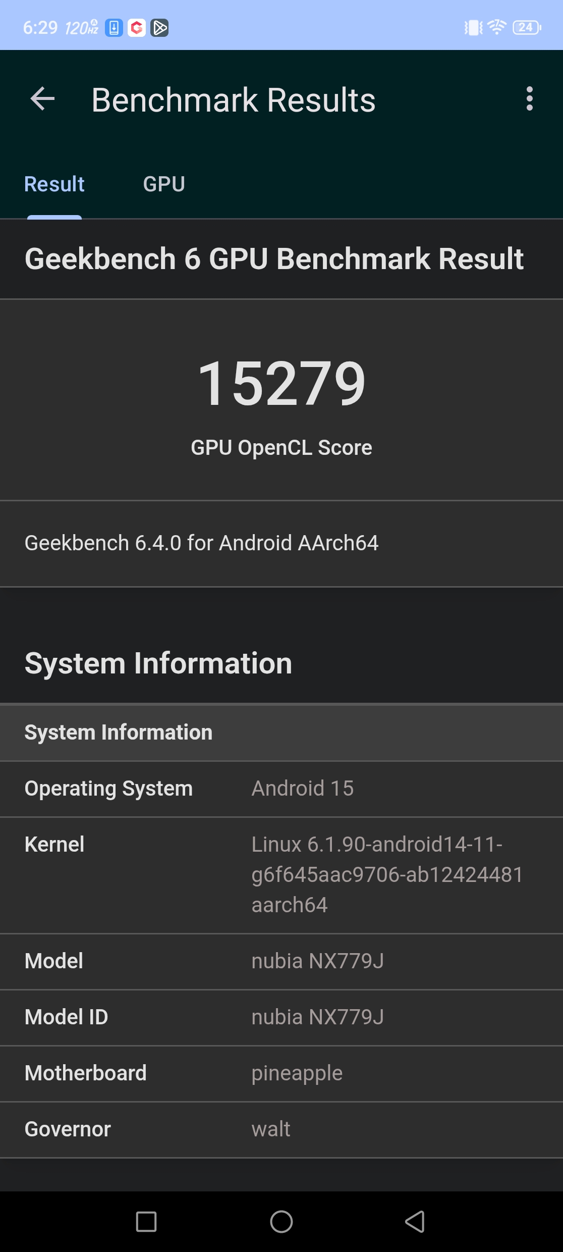Select the Model ID nubia NX779J row
This screenshot has width=563, height=1252.
(281, 1018)
